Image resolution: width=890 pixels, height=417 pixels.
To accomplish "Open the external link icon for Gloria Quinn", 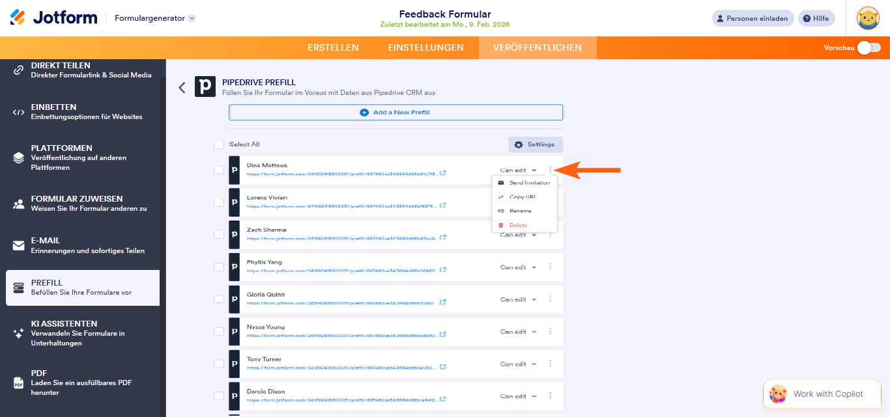I will click(x=443, y=303).
